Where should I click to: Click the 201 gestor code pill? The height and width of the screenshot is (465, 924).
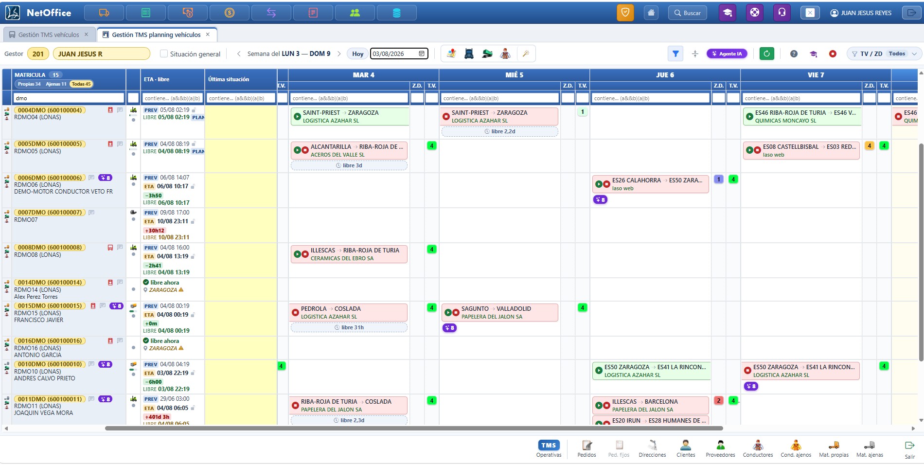pyautogui.click(x=38, y=54)
